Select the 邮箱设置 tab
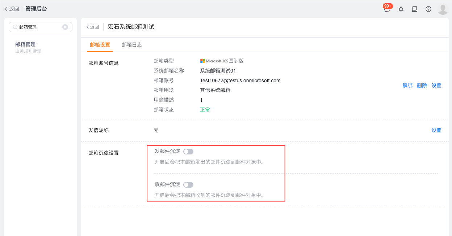 click(x=100, y=45)
